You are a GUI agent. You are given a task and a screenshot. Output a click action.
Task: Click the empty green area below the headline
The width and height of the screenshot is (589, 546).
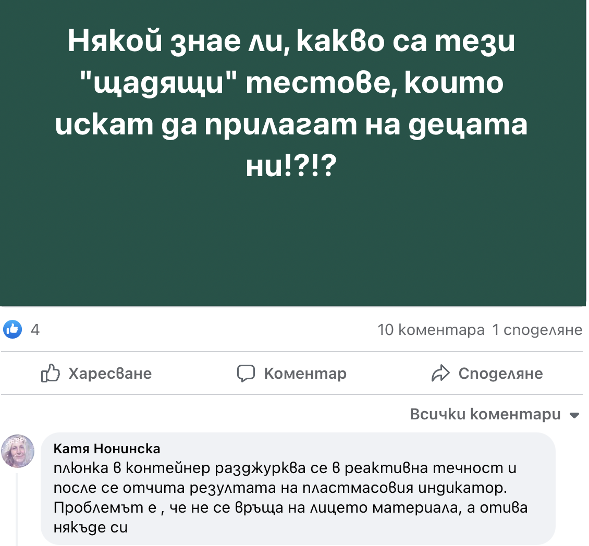click(x=292, y=245)
